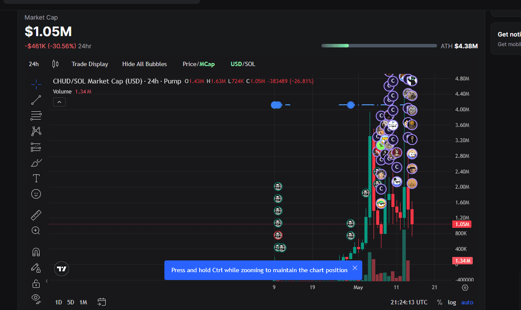Click the red volume label 1.34 M
Viewport: 521px width, 310px height.
pyautogui.click(x=462, y=261)
